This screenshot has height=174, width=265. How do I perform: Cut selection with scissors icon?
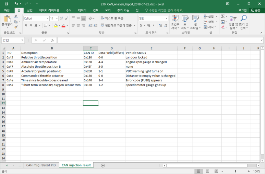tap(16, 16)
